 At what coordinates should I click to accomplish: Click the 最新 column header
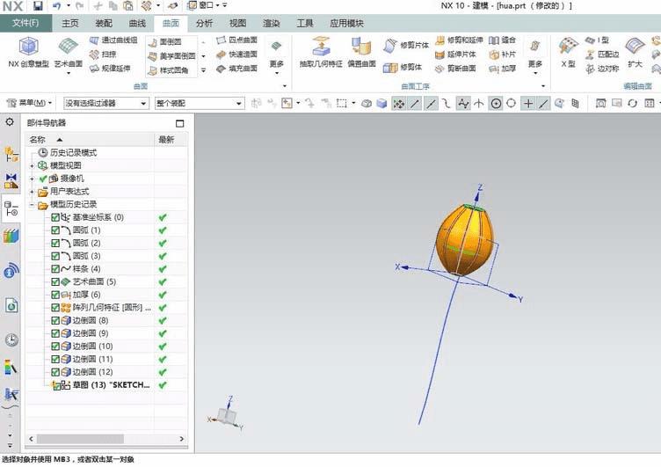pos(171,140)
